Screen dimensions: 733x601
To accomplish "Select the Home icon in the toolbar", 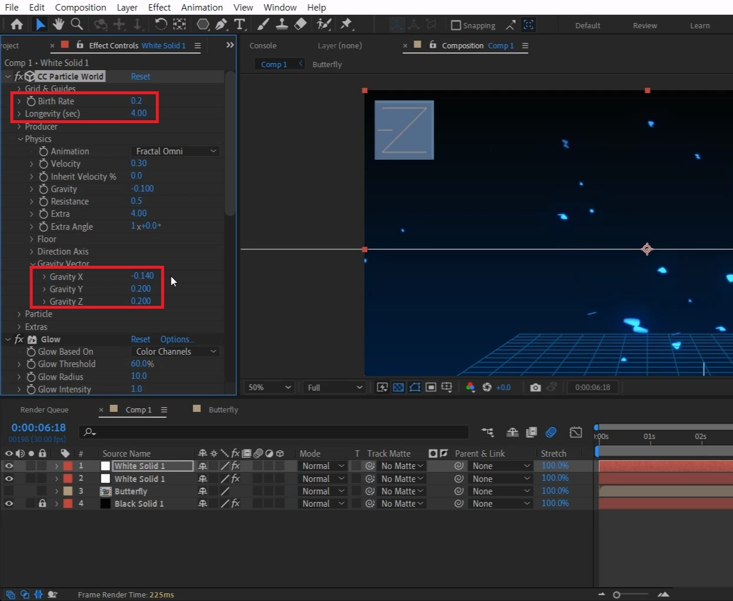I will pos(16,24).
